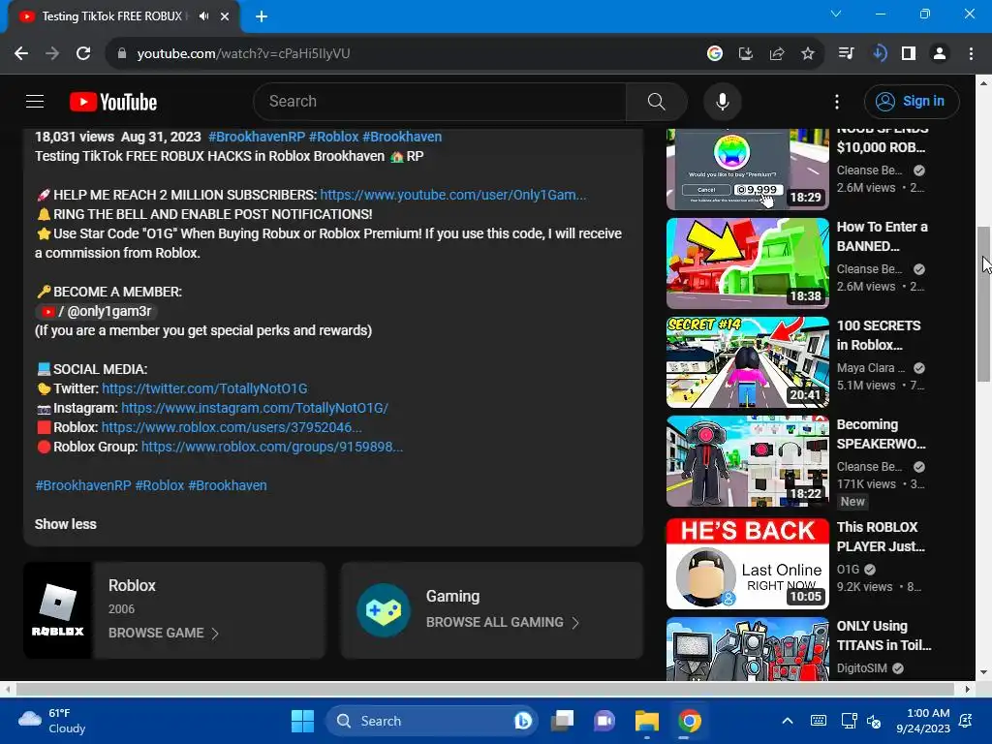Select the Testing TikTok FREE ROBUX tab
This screenshot has height=744, width=992.
click(x=123, y=16)
